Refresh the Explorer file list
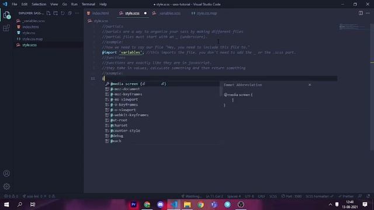 (x=63, y=13)
